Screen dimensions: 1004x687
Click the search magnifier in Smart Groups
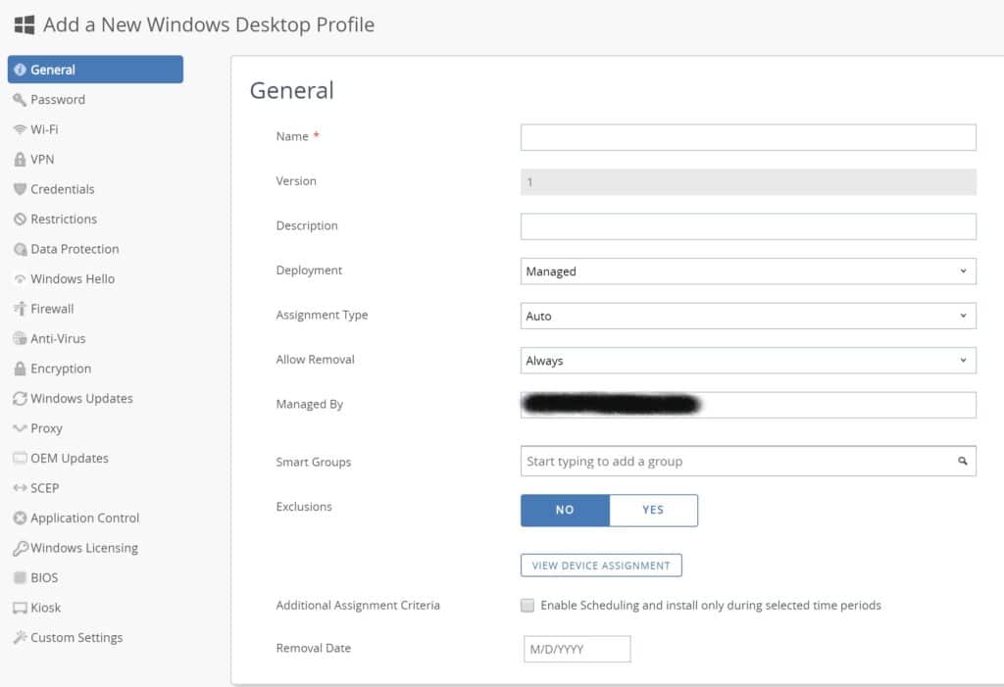coord(962,462)
